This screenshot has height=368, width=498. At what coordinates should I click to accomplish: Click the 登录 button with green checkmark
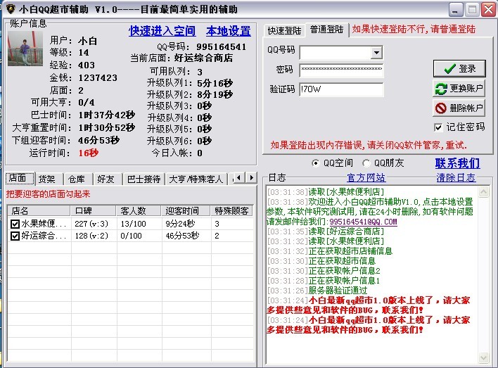click(x=459, y=68)
